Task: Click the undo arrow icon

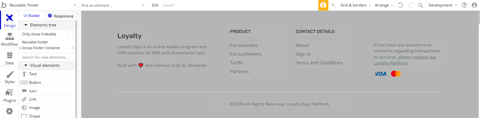Action: click(400, 5)
